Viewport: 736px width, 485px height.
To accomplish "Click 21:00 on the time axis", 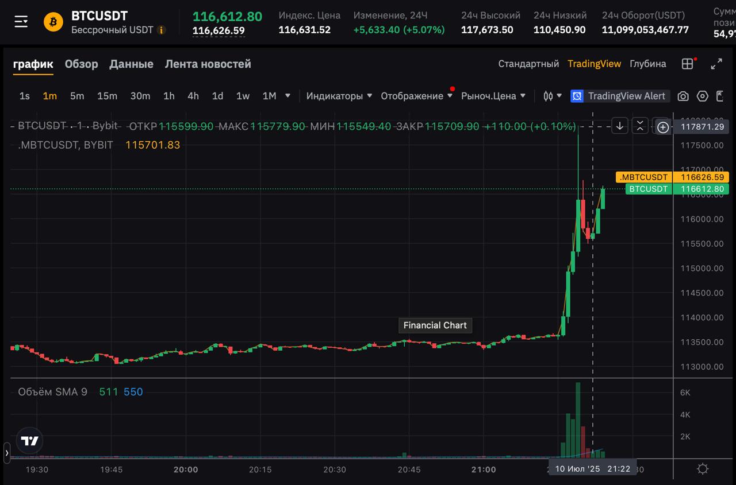I will point(484,470).
